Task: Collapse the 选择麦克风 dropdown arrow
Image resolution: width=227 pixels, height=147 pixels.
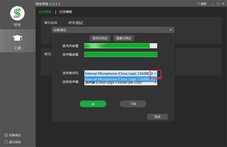Action: pyautogui.click(x=155, y=73)
